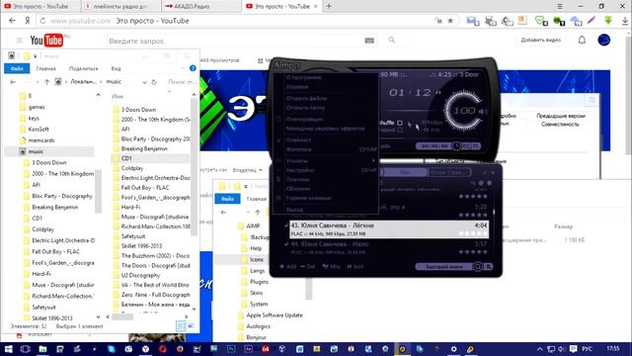Open Поделиться ribbon tab in music Explorer
The height and width of the screenshot is (356, 632).
pos(83,68)
